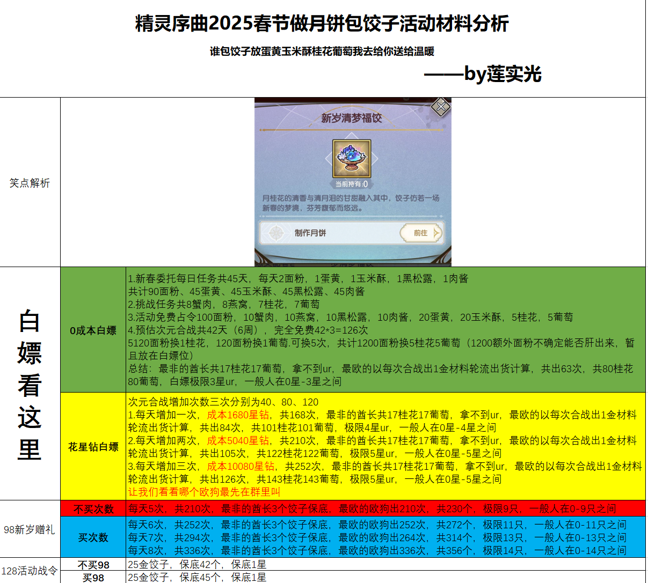648x583 pixels.
Task: Select the 制作月饼 label in the popup
Action: click(x=310, y=233)
